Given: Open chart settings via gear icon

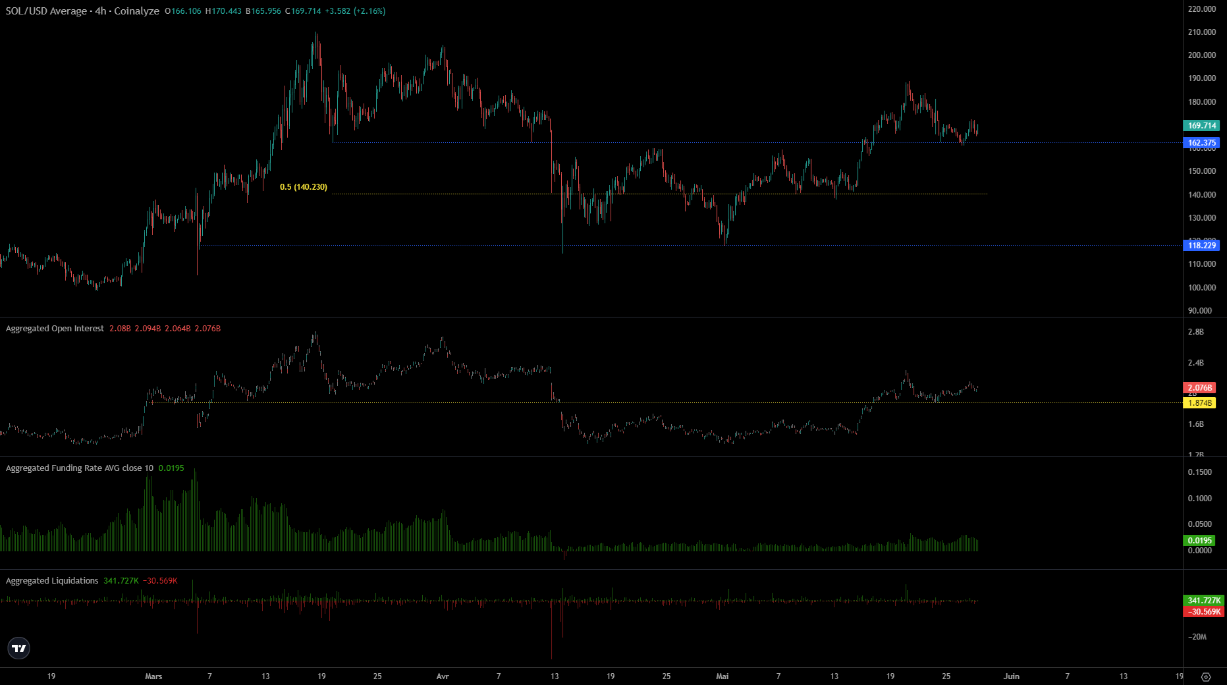Looking at the screenshot, I should [x=1205, y=676].
